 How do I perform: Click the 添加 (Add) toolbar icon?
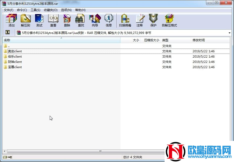(11, 20)
